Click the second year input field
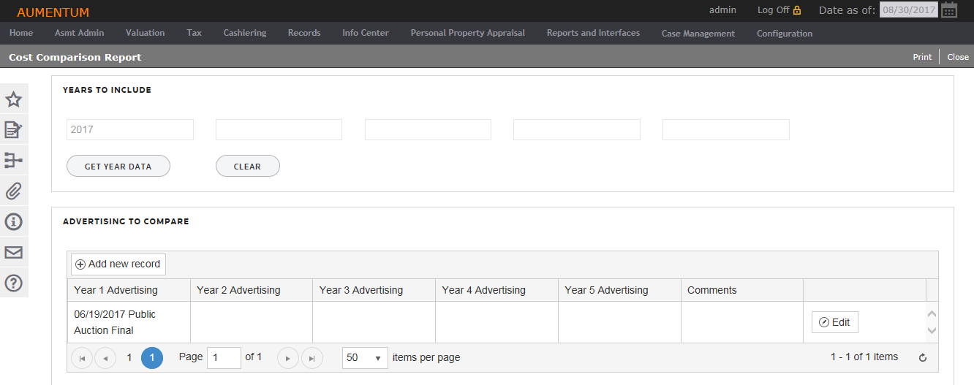The width and height of the screenshot is (974, 385). [279, 129]
